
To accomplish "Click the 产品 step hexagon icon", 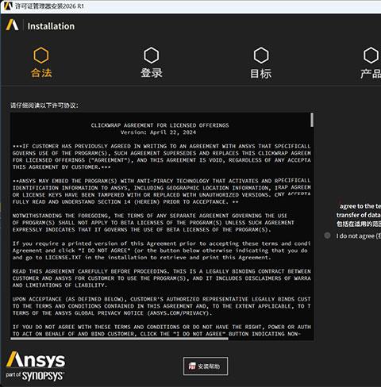I will click(x=371, y=56).
